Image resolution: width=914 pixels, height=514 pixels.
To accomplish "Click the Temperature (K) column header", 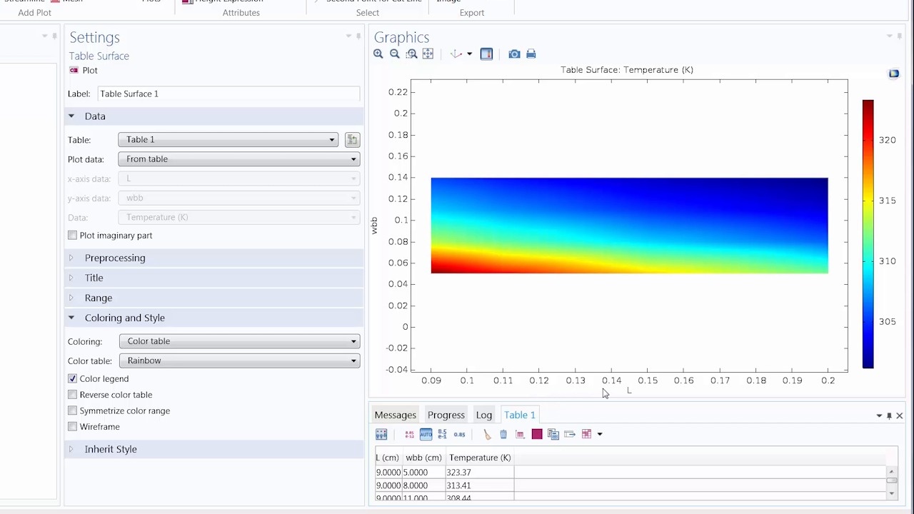I will [480, 458].
